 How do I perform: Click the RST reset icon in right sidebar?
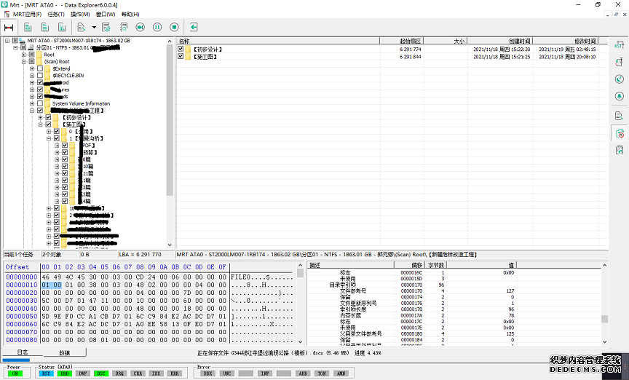(619, 44)
